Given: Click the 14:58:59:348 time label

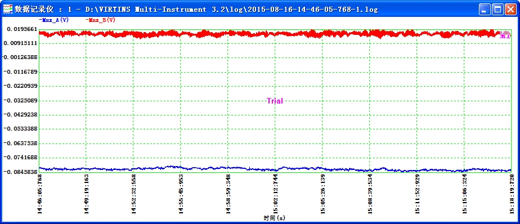Looking at the screenshot, I should pos(228,194).
